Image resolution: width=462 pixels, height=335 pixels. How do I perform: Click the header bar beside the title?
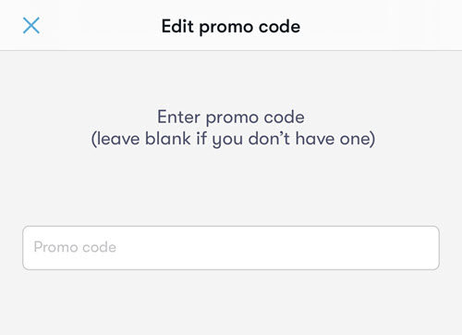point(370,25)
